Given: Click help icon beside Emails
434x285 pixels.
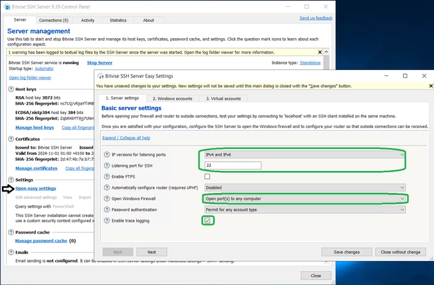Looking at the screenshot, I should coord(11,252).
